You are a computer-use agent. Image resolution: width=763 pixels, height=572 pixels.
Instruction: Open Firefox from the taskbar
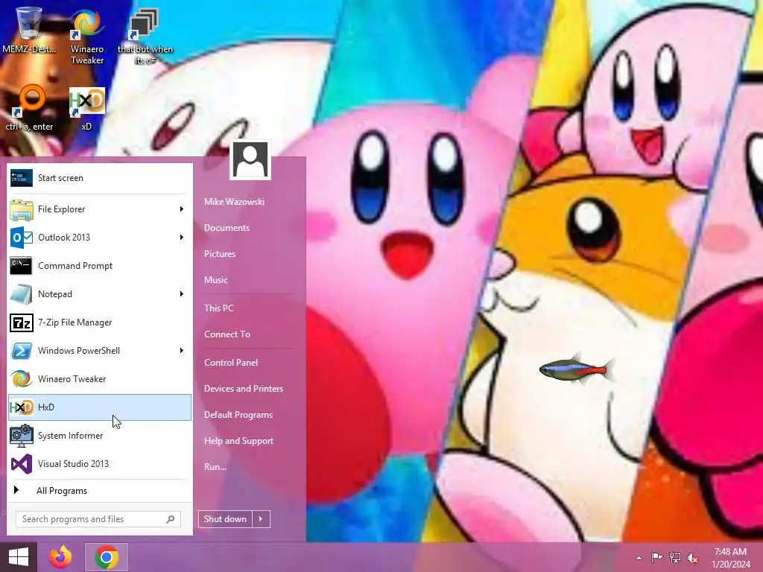click(61, 557)
